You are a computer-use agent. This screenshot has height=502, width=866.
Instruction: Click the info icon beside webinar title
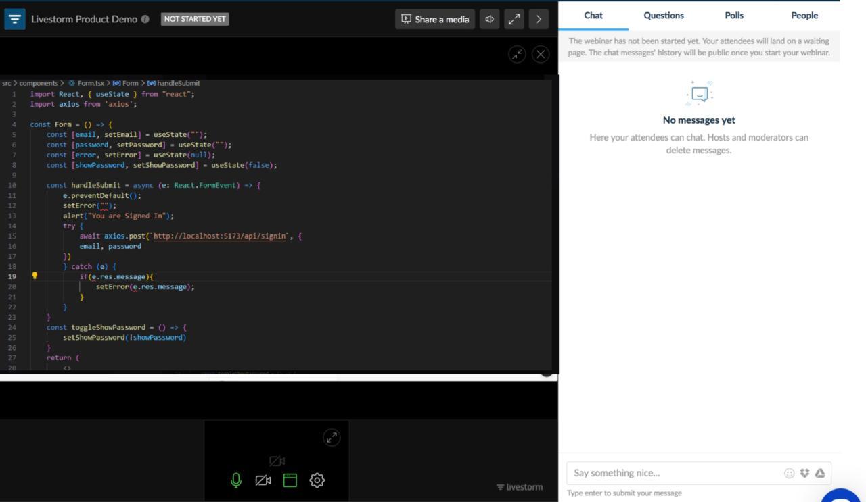[145, 19]
